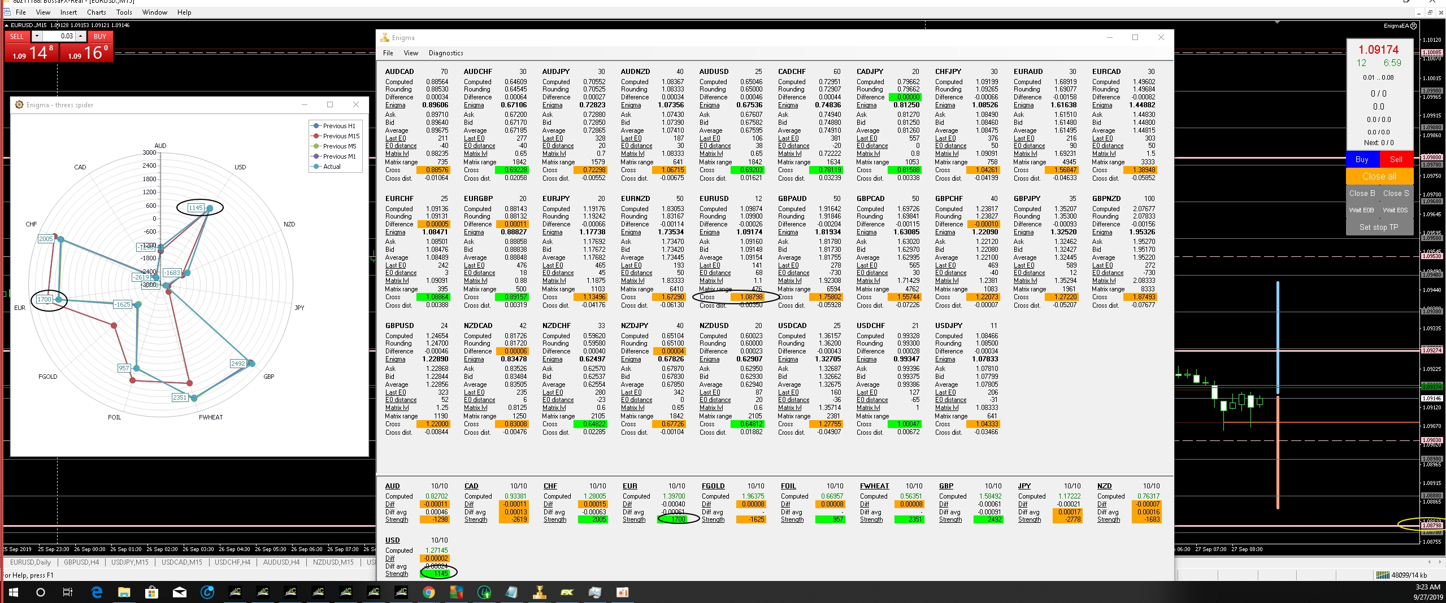Open the blue C smiley taskbar icon
The height and width of the screenshot is (603, 1446).
pos(207,592)
